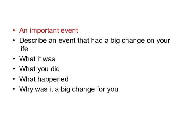Click the word "life" on the wrapped line
The height and width of the screenshot is (135, 180).
pyautogui.click(x=23, y=49)
